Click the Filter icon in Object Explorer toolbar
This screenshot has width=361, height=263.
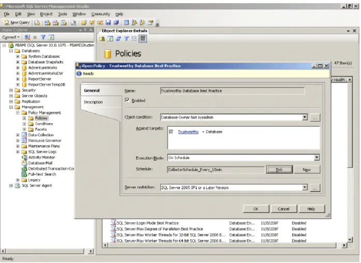tap(43, 37)
